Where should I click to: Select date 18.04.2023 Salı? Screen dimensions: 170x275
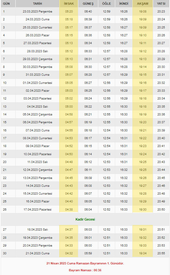[37, 229]
